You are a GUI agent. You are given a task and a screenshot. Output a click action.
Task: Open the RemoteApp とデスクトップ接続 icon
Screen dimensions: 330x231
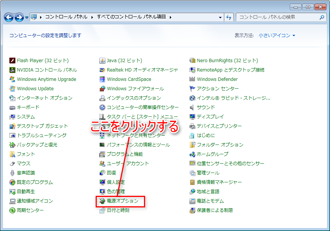[192, 70]
